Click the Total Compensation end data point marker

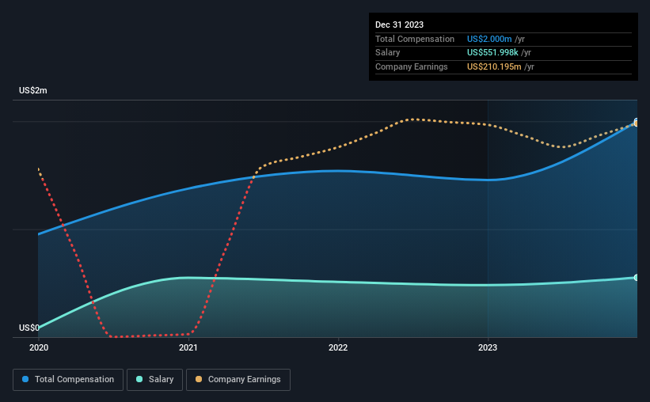(x=636, y=121)
